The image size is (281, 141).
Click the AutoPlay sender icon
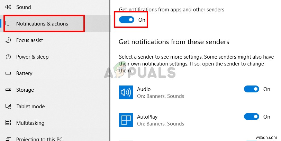(x=126, y=120)
